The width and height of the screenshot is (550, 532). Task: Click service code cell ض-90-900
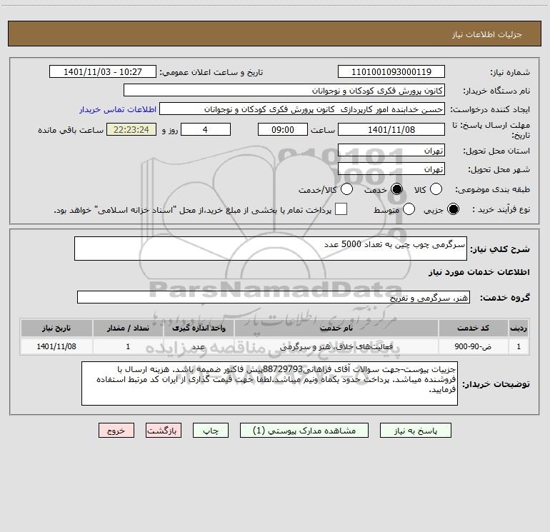pyautogui.click(x=473, y=346)
